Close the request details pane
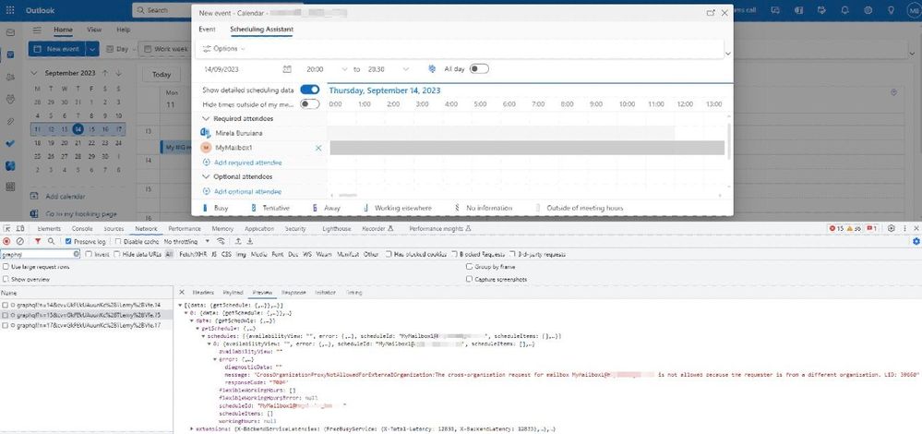Screen dimensions: 922x434 (x=182, y=293)
